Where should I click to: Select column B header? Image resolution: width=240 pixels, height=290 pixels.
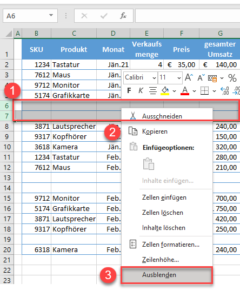pos(36,34)
